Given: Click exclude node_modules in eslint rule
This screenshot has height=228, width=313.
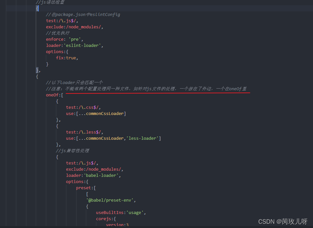Looking at the screenshot, I should click(x=75, y=27).
